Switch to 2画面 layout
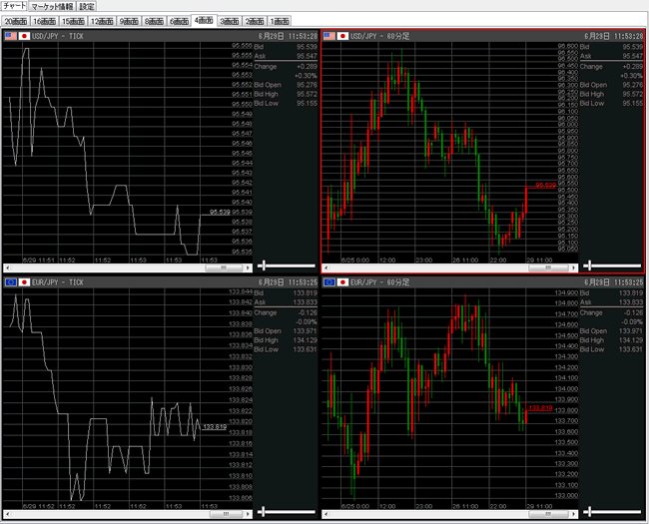The height and width of the screenshot is (524, 649). [x=255, y=21]
